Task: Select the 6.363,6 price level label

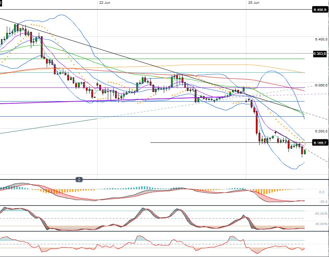Action: (320, 54)
